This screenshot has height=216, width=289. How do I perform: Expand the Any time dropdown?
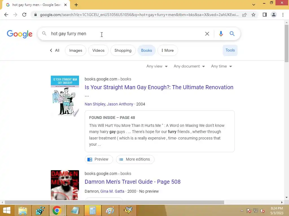click(x=221, y=66)
